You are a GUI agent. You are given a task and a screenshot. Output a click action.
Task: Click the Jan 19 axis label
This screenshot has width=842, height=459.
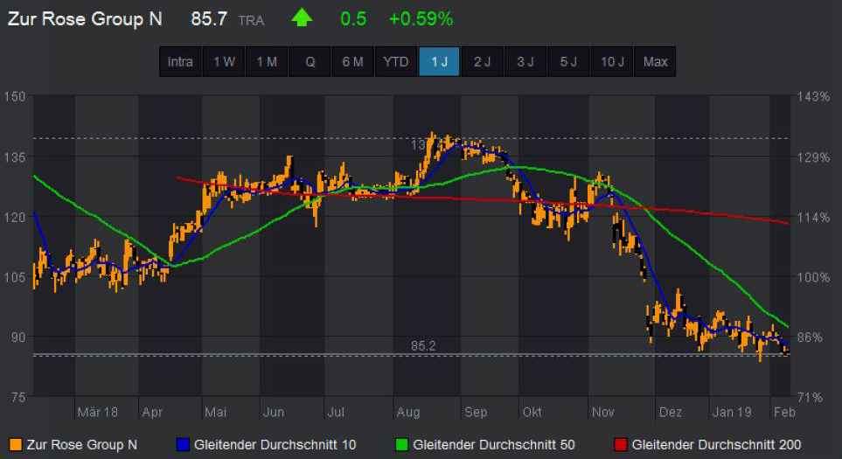click(x=732, y=413)
